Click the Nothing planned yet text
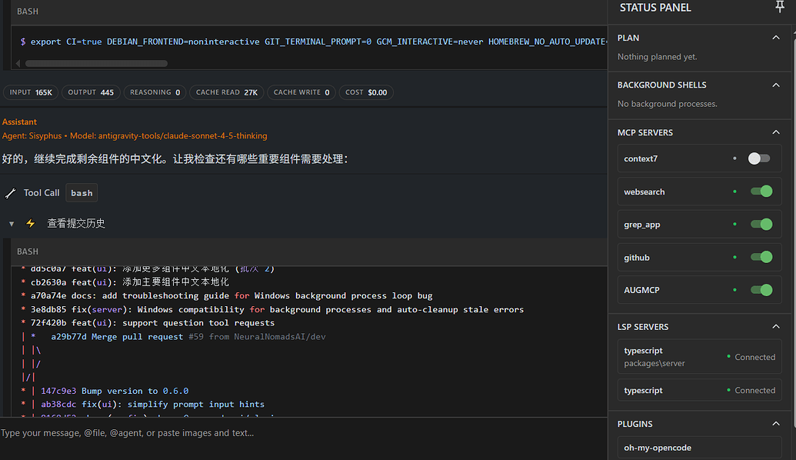Image resolution: width=796 pixels, height=460 pixels. [658, 57]
